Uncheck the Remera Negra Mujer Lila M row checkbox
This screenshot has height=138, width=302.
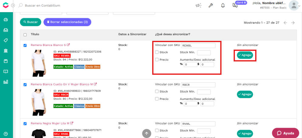pos(25,123)
